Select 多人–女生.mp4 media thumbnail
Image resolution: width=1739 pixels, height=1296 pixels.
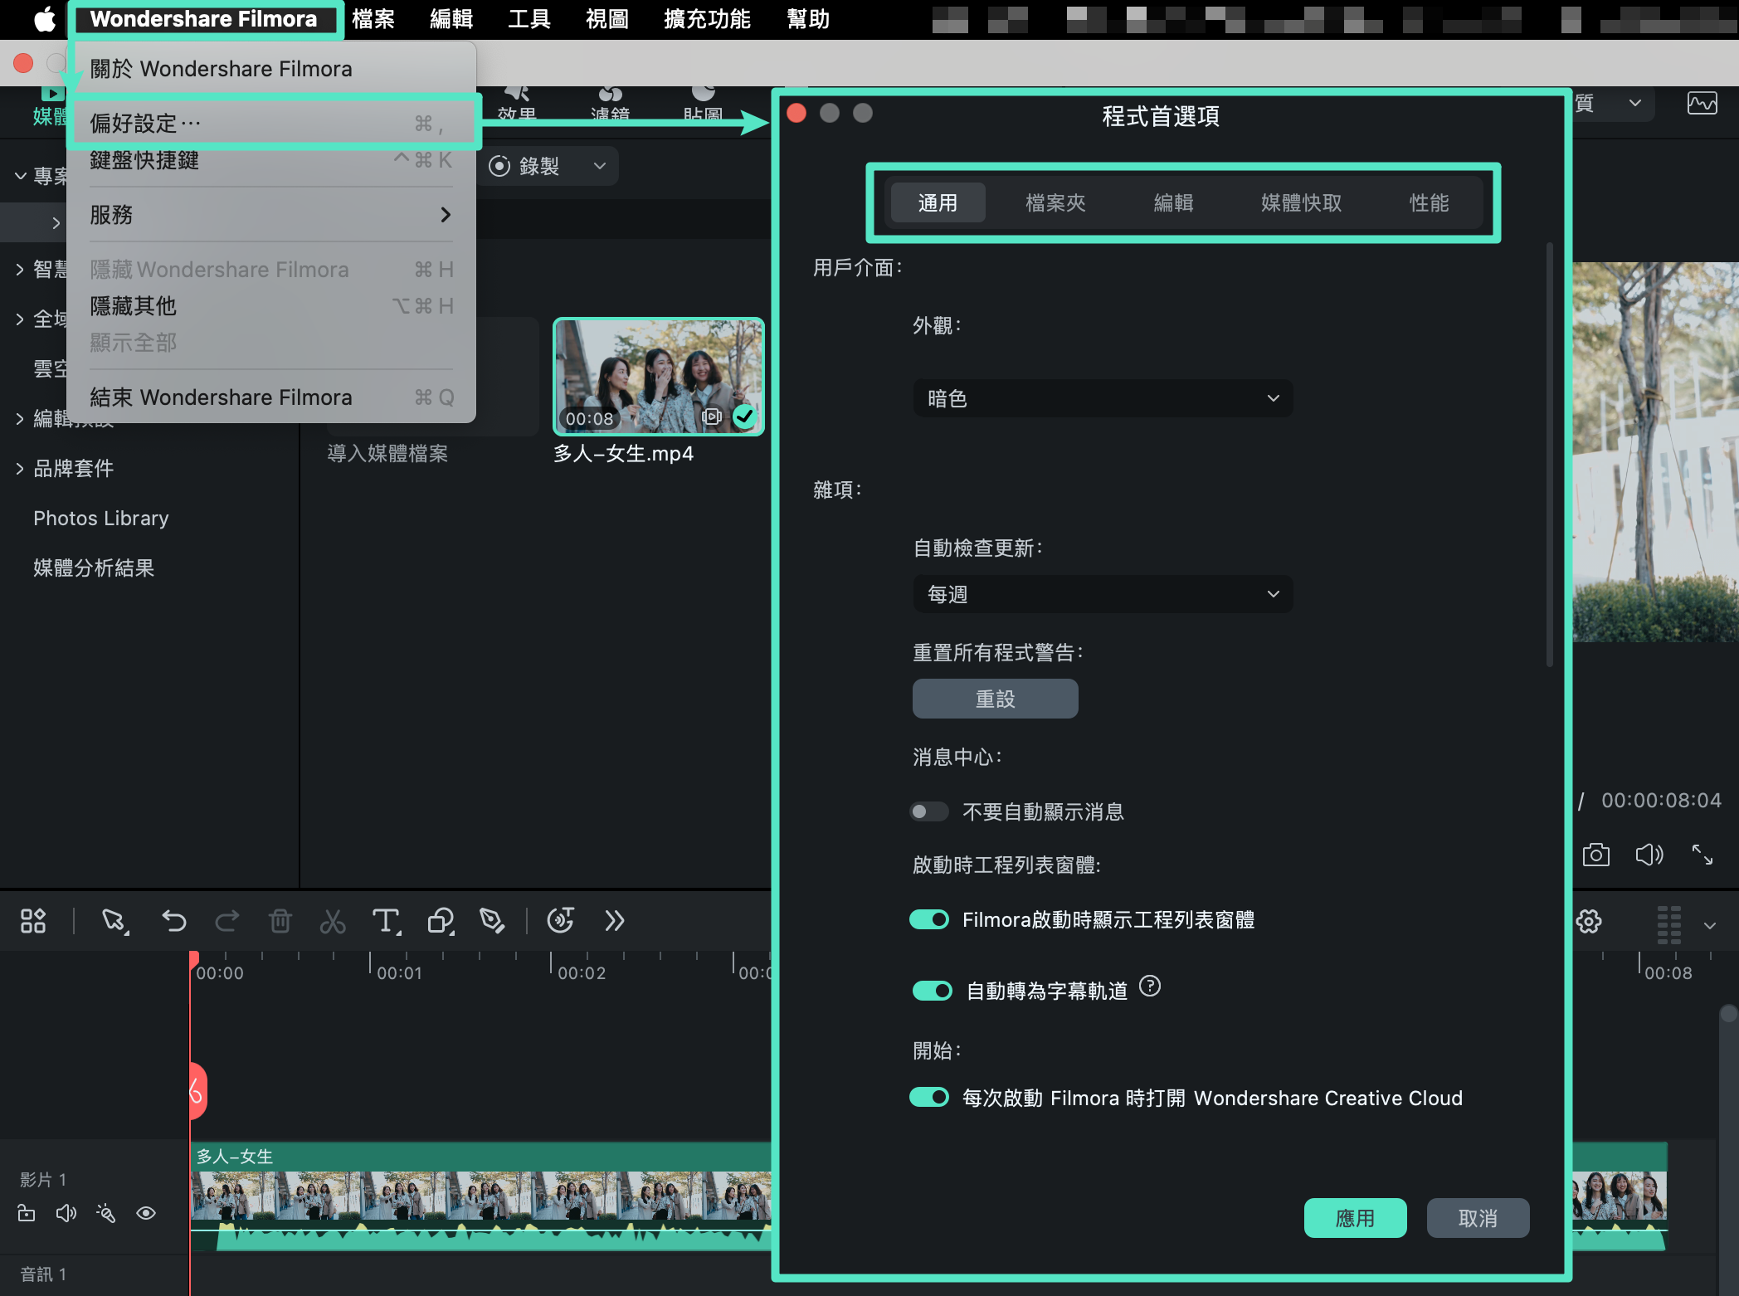(x=658, y=376)
